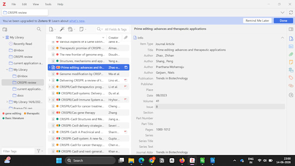Screen dimensions: 295x166
Task: Jump to Attachments section in side navigation
Action: click(x=291, y=54)
